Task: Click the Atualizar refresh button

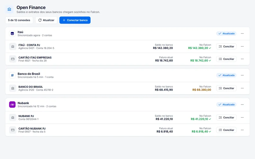Action: tap(46, 20)
